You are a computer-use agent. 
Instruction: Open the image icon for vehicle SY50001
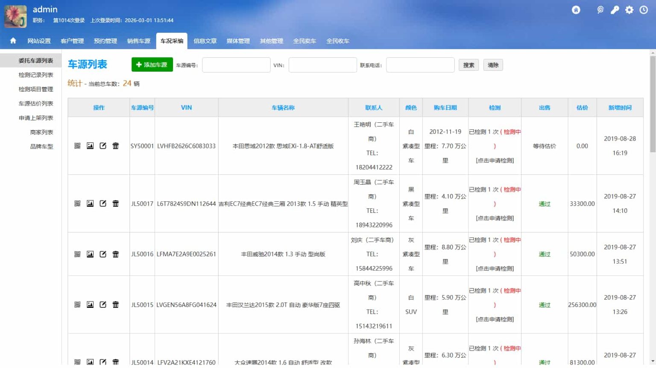(x=90, y=145)
